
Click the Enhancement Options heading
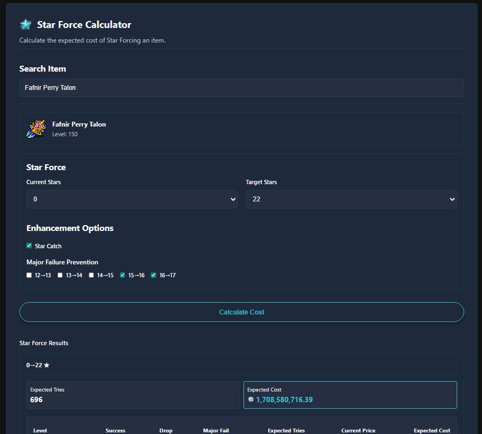click(70, 228)
